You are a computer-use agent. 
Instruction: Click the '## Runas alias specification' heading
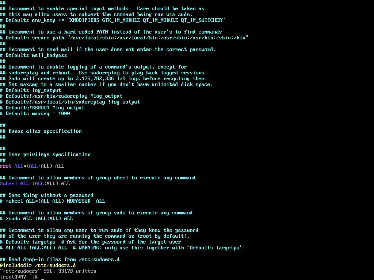41,131
